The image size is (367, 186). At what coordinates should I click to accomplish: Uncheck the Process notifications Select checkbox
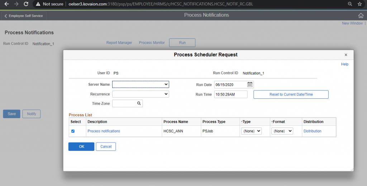[73, 131]
